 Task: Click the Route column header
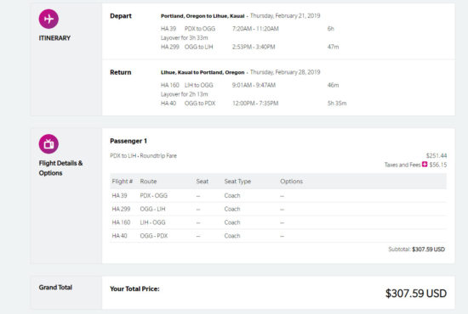coord(148,182)
